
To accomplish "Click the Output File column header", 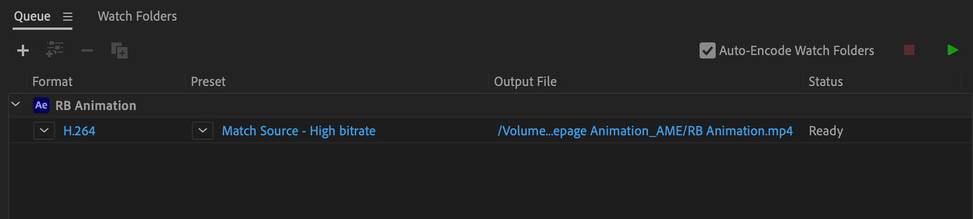I will click(525, 81).
